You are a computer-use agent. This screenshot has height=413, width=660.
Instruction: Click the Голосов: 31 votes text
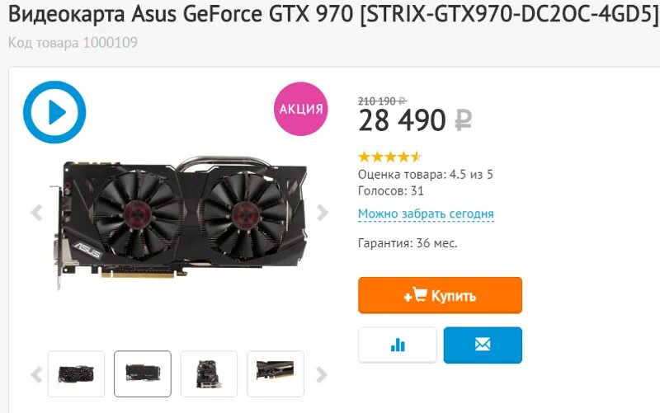click(x=390, y=191)
